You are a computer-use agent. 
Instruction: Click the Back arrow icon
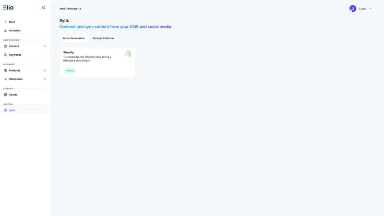coord(5,22)
